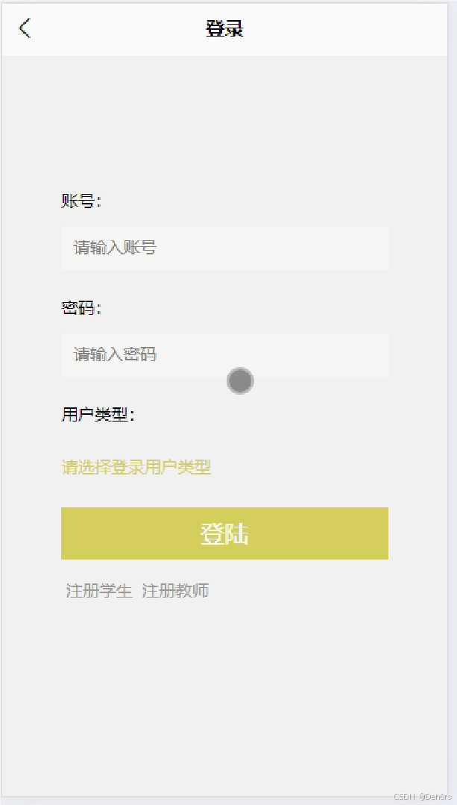Click inside the password entry box
Image resolution: width=457 pixels, height=805 pixels.
(x=224, y=354)
